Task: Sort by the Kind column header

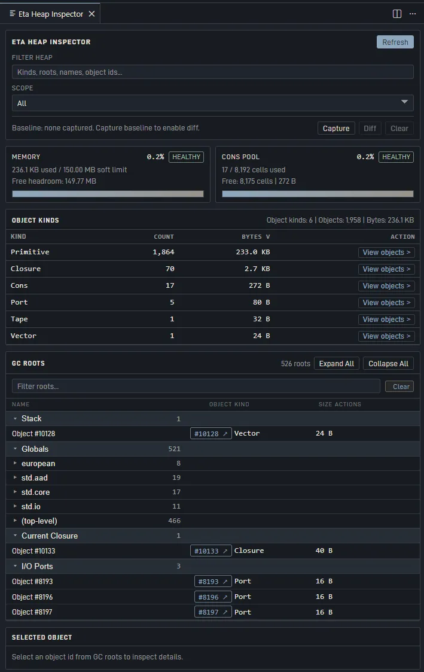Action: tap(19, 236)
